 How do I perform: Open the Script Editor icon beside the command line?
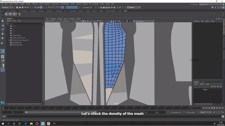[223, 117]
